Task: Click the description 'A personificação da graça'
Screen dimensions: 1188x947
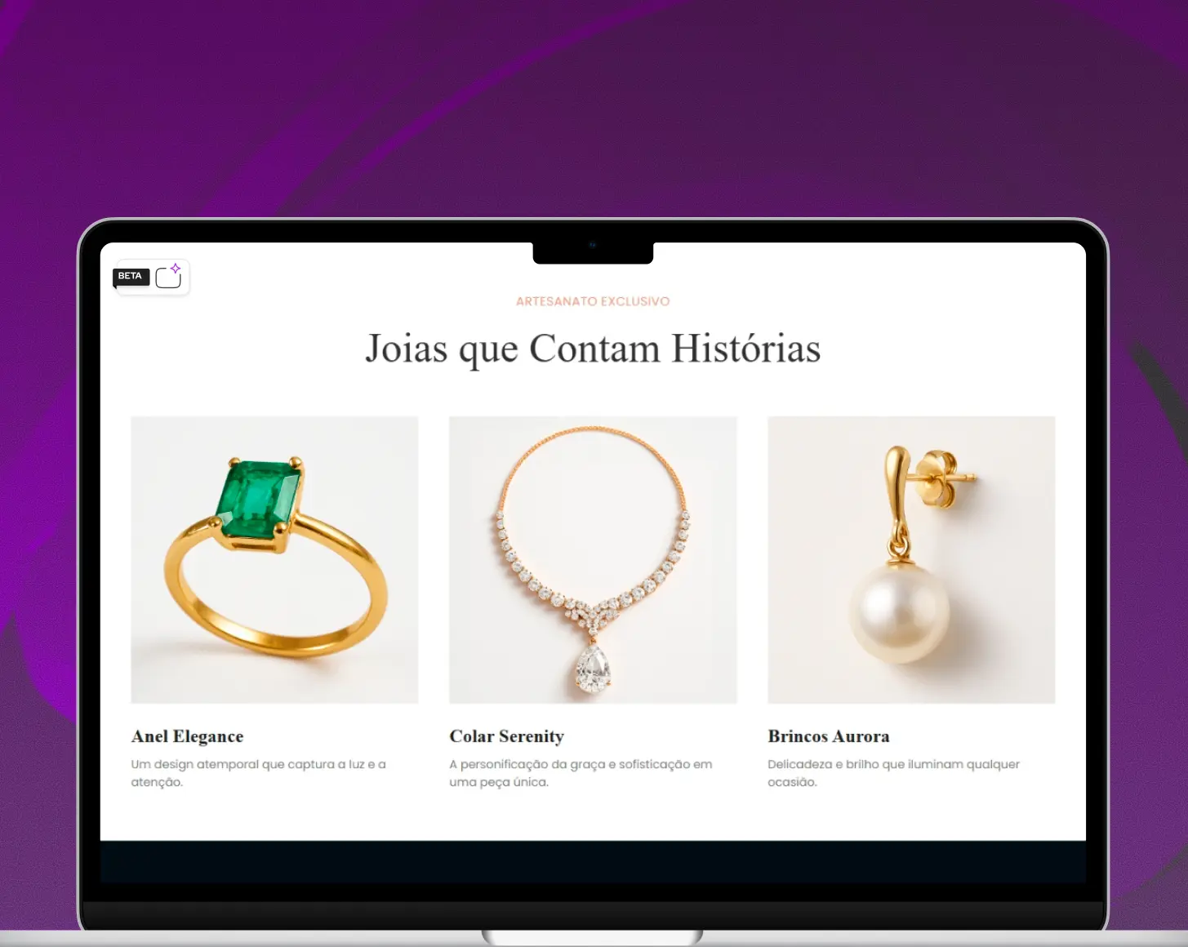Action: pos(581,773)
